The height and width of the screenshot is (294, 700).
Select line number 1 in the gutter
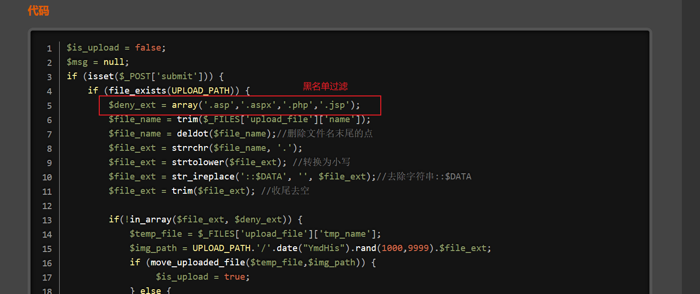[x=50, y=48]
